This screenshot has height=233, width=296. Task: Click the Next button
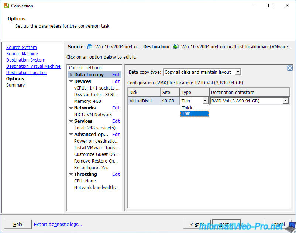(x=226, y=224)
